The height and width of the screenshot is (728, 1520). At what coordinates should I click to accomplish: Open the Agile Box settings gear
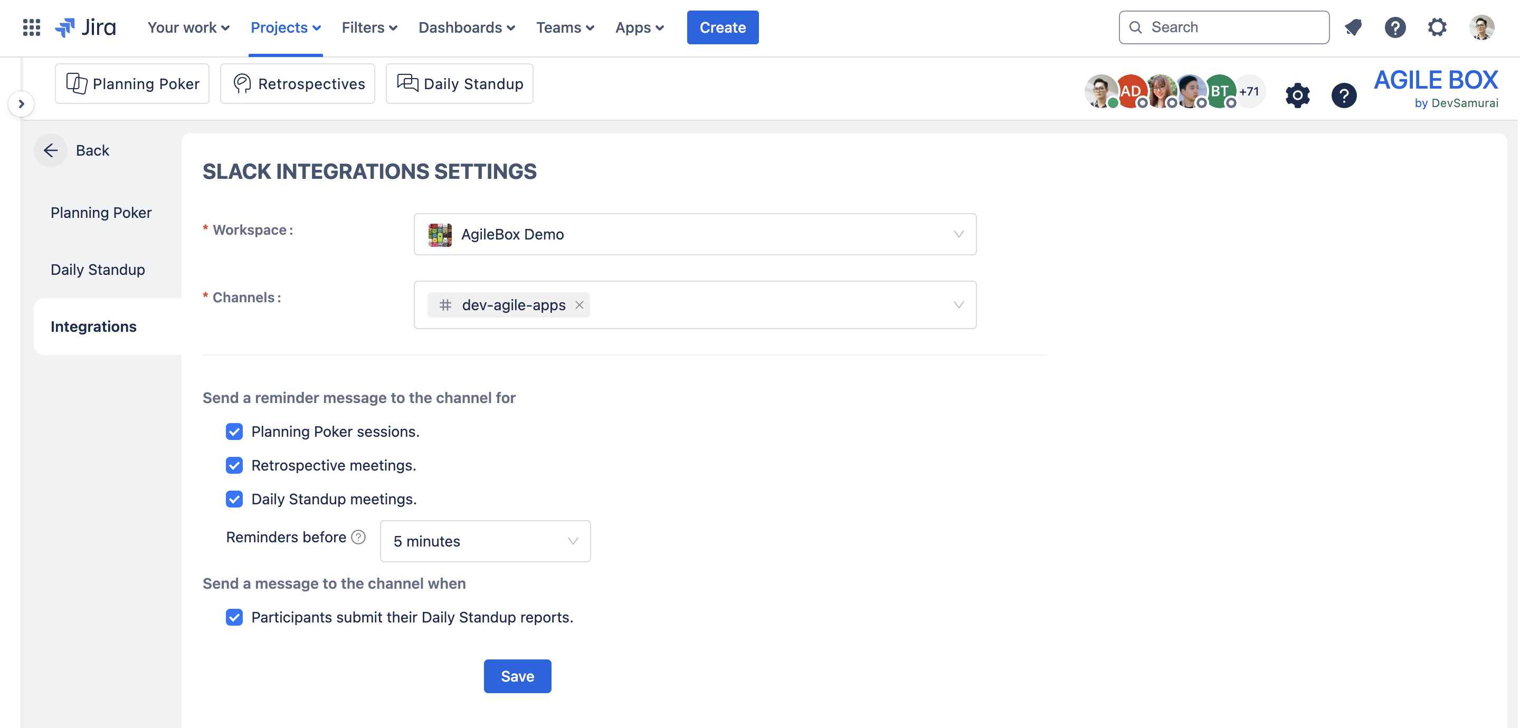pyautogui.click(x=1297, y=95)
